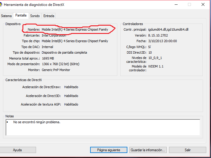Click the Notas group label

coord(9,116)
